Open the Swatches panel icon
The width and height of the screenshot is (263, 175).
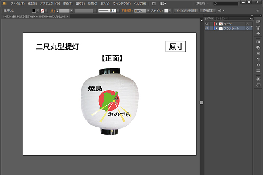click(258, 22)
